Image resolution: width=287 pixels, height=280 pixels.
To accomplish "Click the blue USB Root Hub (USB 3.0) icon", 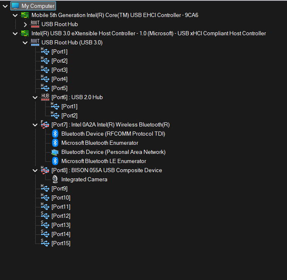I will pyautogui.click(x=35, y=42).
